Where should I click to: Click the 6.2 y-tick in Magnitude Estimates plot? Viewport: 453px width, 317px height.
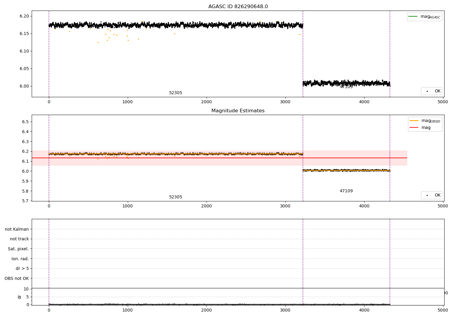[26, 152]
